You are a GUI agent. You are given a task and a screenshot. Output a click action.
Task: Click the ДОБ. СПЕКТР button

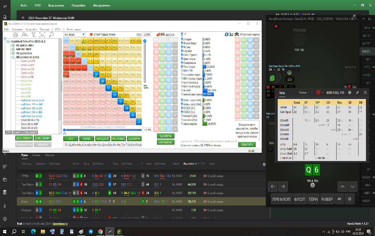pos(24,138)
